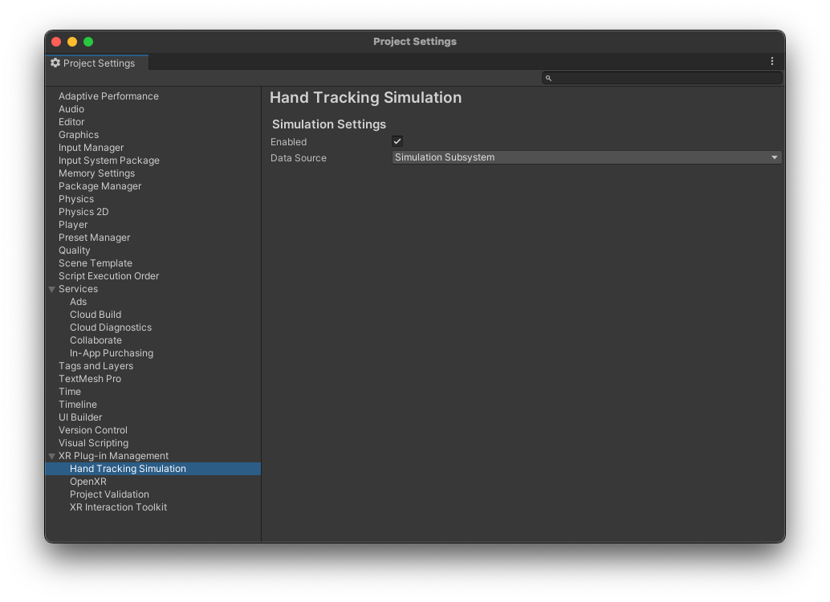The height and width of the screenshot is (602, 830).
Task: Click the gear icon on Project Settings tab
Action: 55,63
